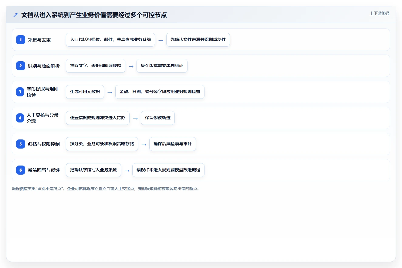Click the 抽取文字、表格和阅读顺序 box
Image resolution: width=402 pixels, height=268 pixels.
[x=96, y=66]
